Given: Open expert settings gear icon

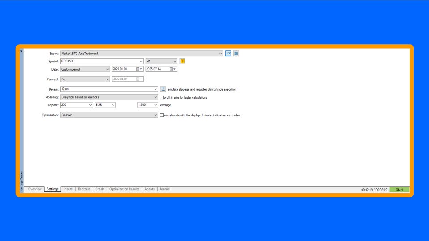Looking at the screenshot, I should pos(236,54).
